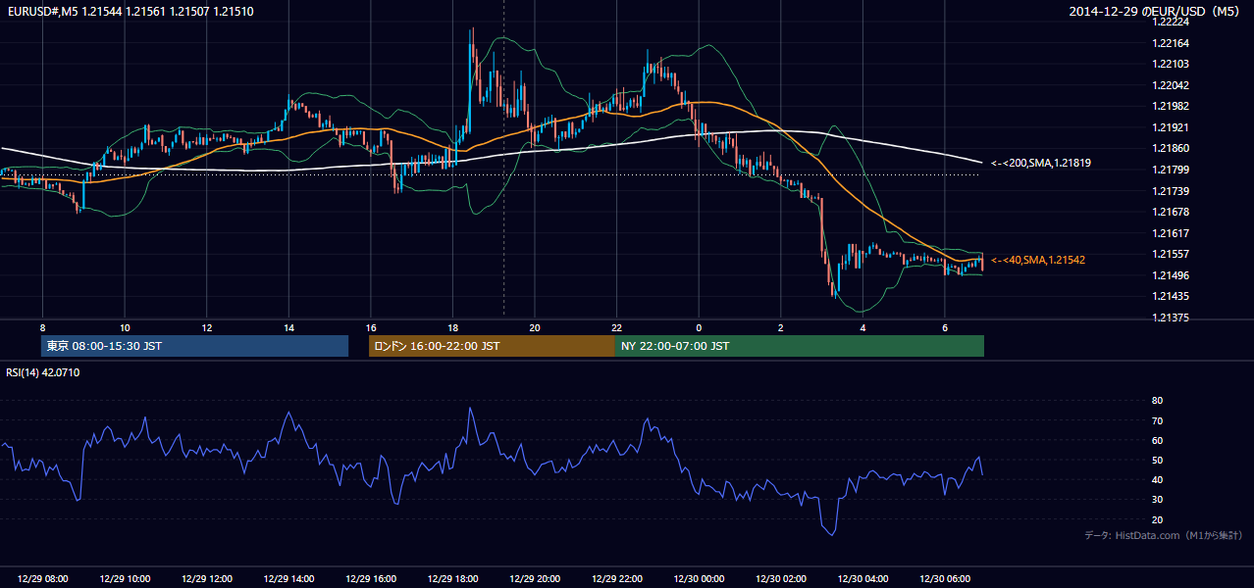This screenshot has height=588, width=1254.
Task: Click hour label 4 under the price chart
Action: click(x=862, y=327)
